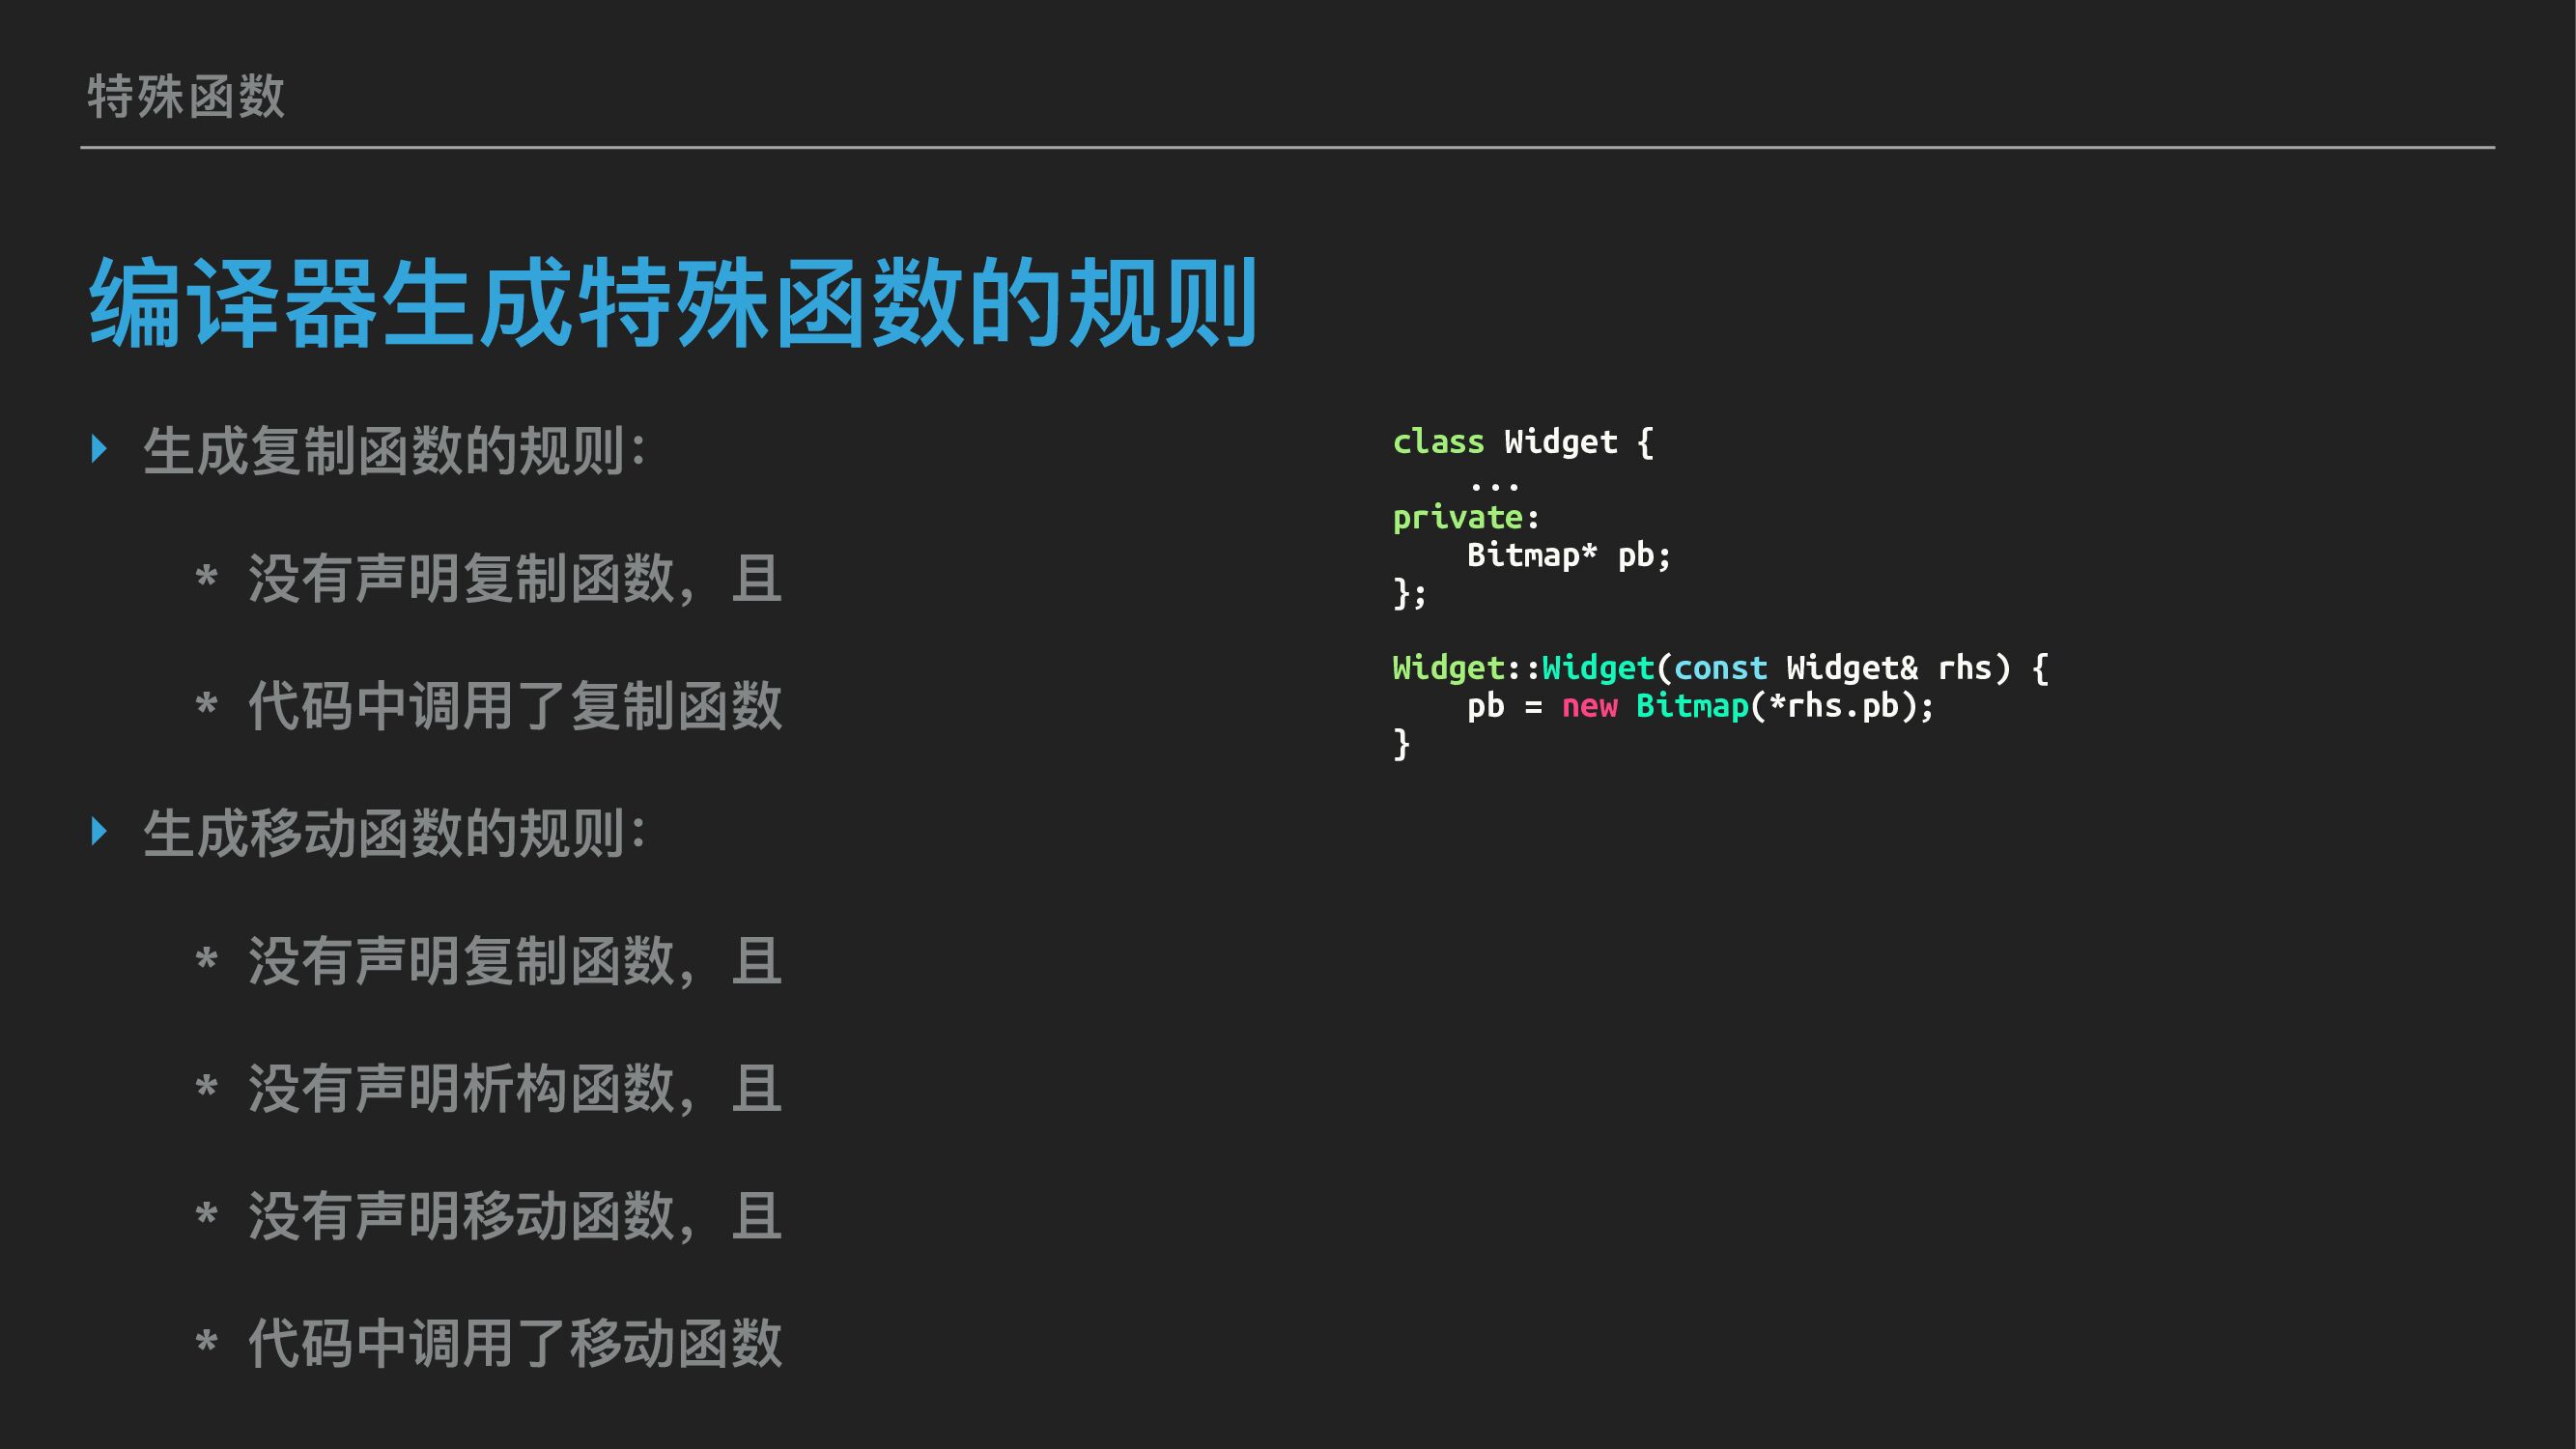Select the pb = new Bitmap(*rhs.pb); line

coord(1700,706)
